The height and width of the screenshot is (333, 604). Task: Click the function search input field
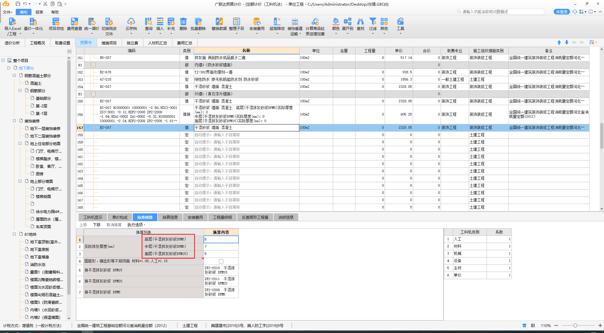tap(500, 12)
